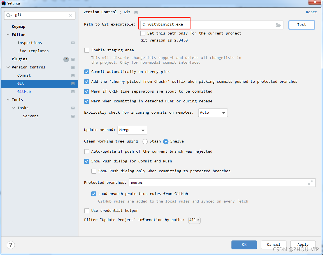323x255 pixels.
Task: Click the Test button
Action: [302, 25]
